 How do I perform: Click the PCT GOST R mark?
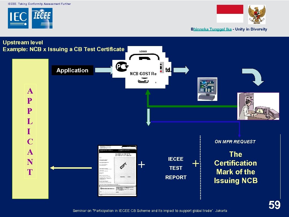coord(122,66)
